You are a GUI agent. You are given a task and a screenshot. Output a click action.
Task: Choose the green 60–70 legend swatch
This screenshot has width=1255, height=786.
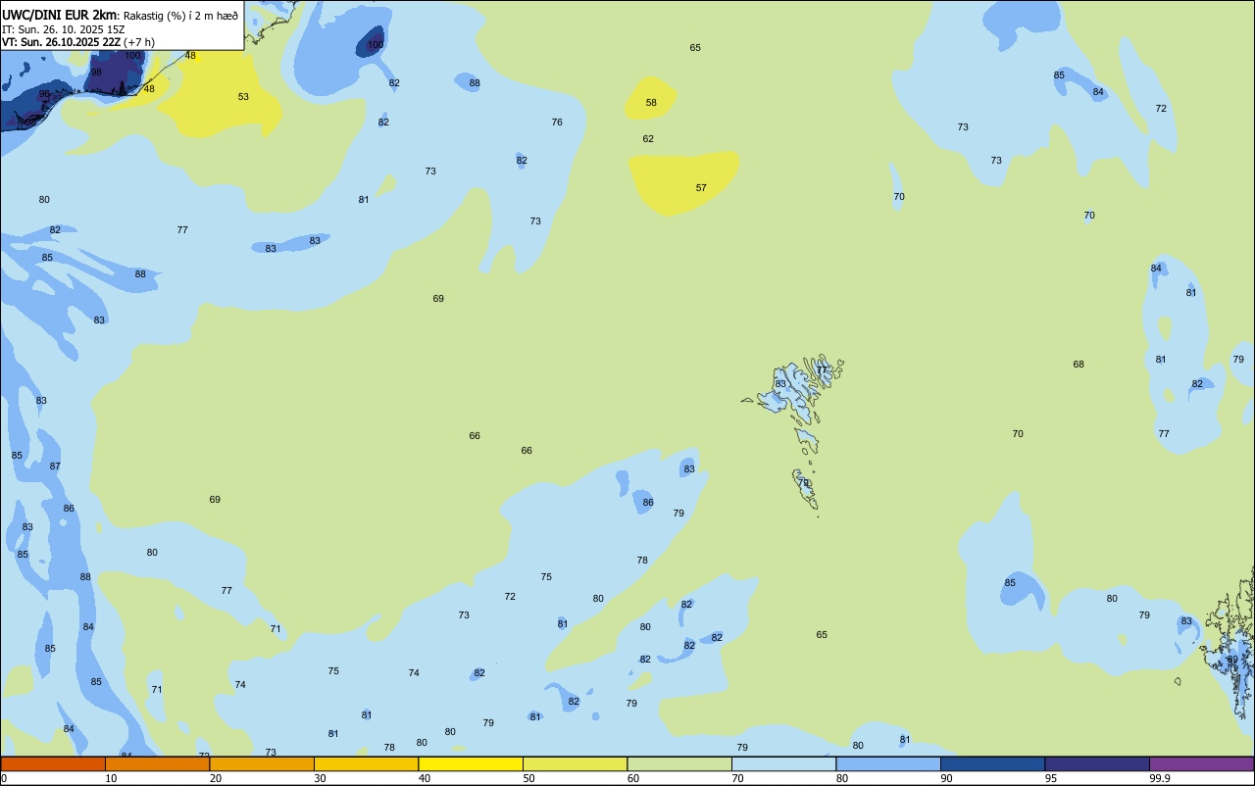click(x=679, y=763)
